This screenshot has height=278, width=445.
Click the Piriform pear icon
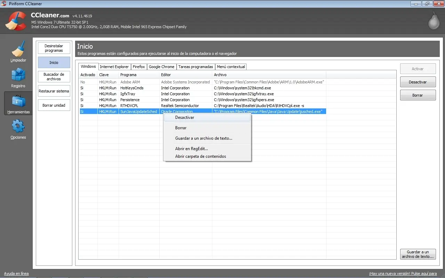coord(434,21)
